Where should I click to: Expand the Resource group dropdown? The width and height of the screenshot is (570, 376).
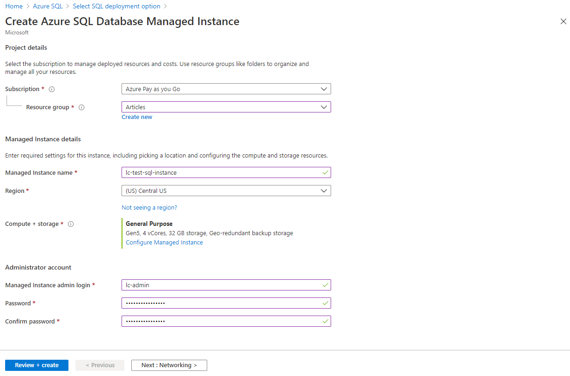pos(226,107)
